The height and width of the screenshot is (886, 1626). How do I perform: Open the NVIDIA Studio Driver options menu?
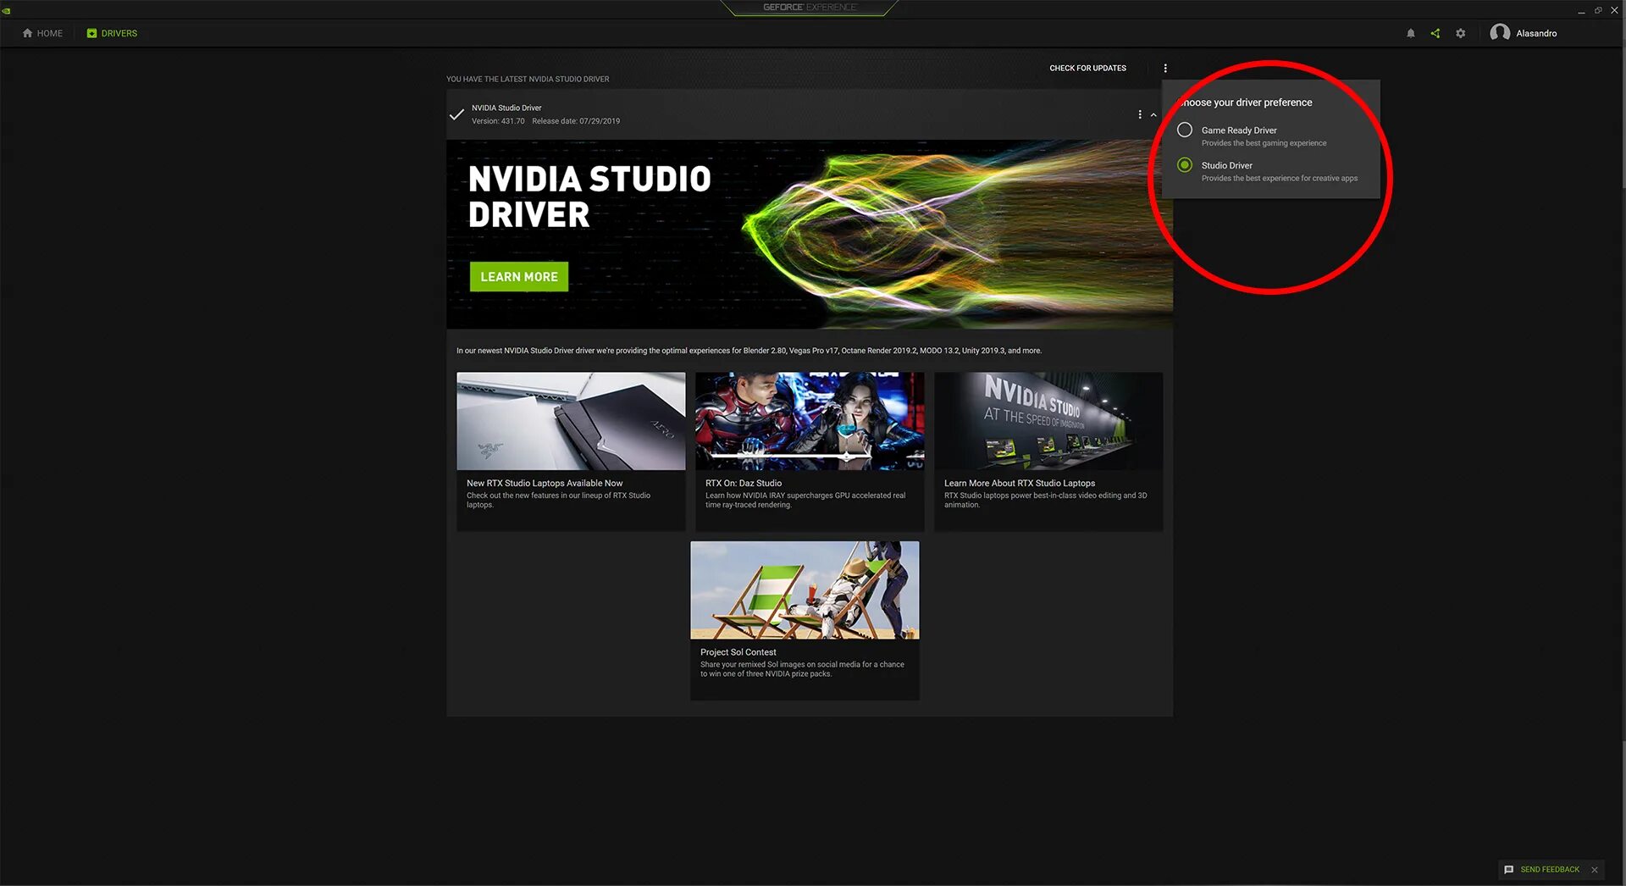[x=1139, y=114]
